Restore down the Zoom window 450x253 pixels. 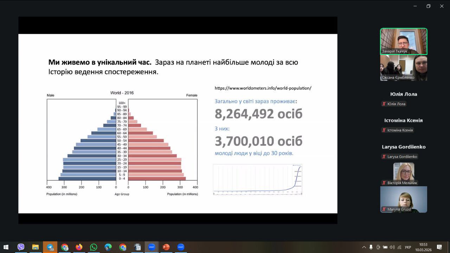click(x=428, y=6)
